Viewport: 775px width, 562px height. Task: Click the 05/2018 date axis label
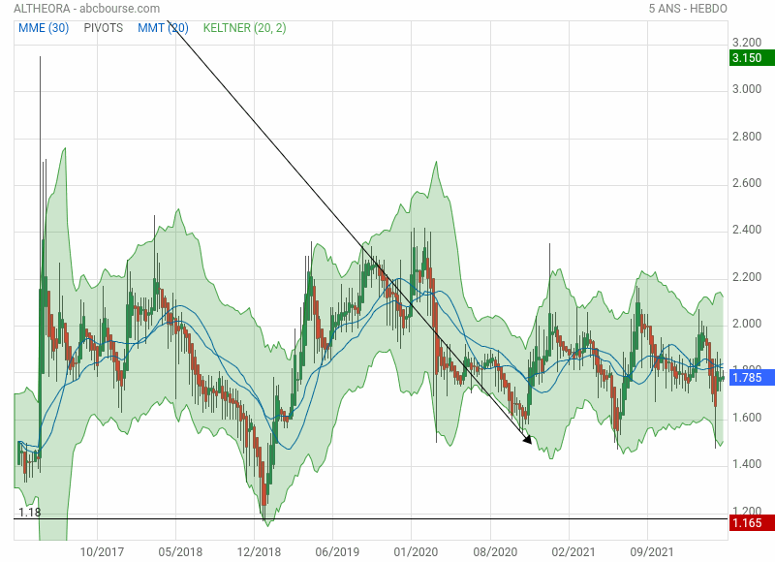tap(180, 551)
